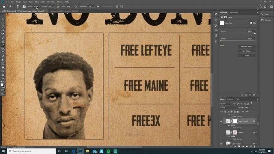Open the File menu
274x154 pixels.
8,2
